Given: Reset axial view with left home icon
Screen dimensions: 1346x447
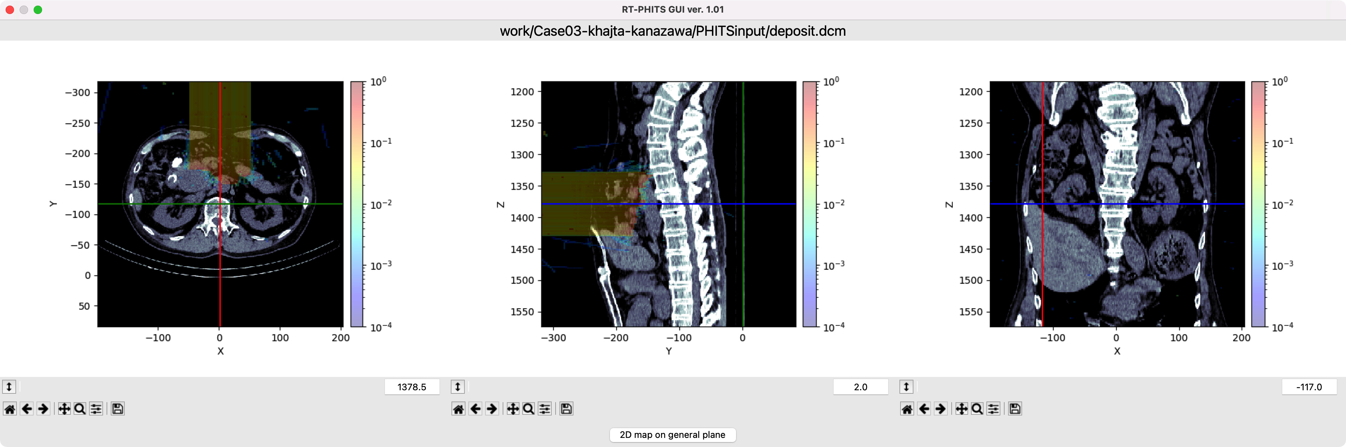Looking at the screenshot, I should pyautogui.click(x=10, y=409).
